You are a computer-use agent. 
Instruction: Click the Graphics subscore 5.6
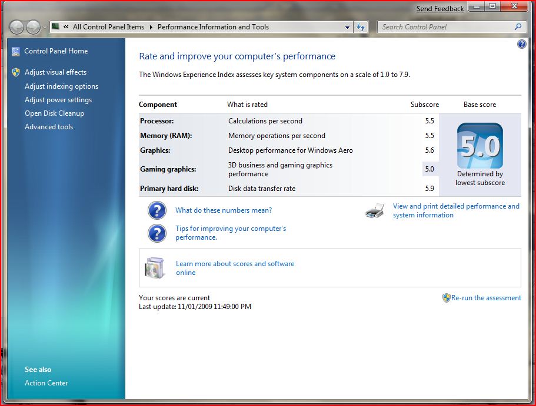tap(430, 150)
